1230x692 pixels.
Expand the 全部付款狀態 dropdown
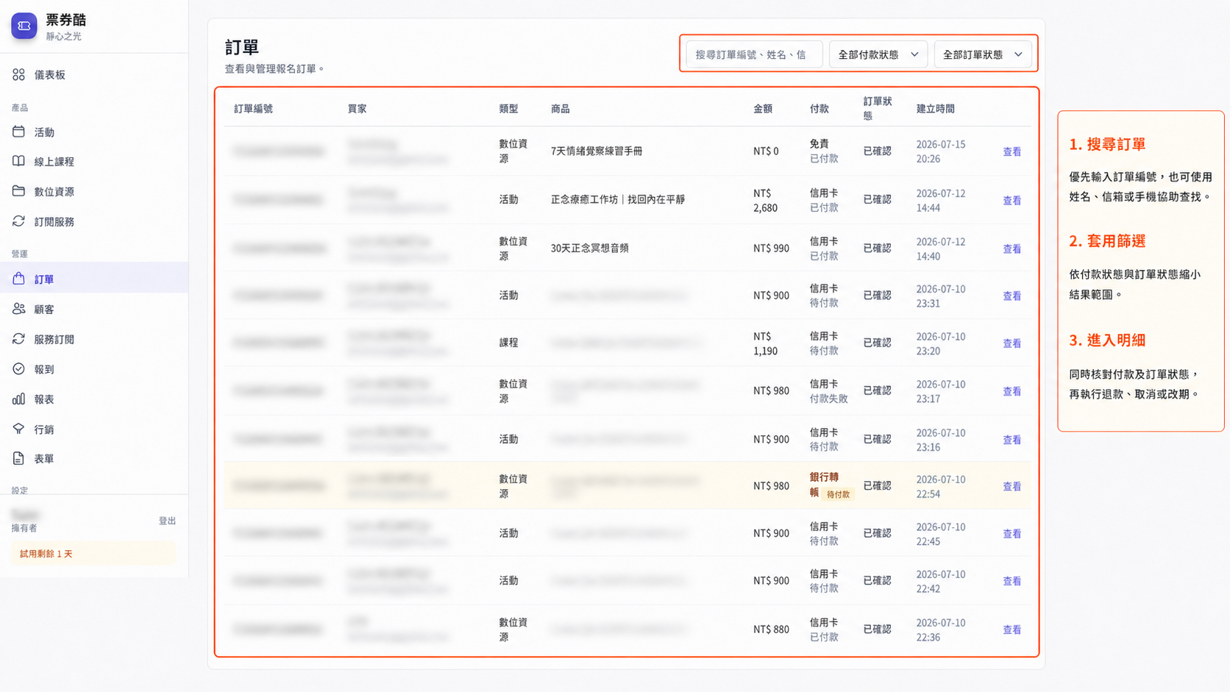click(878, 54)
